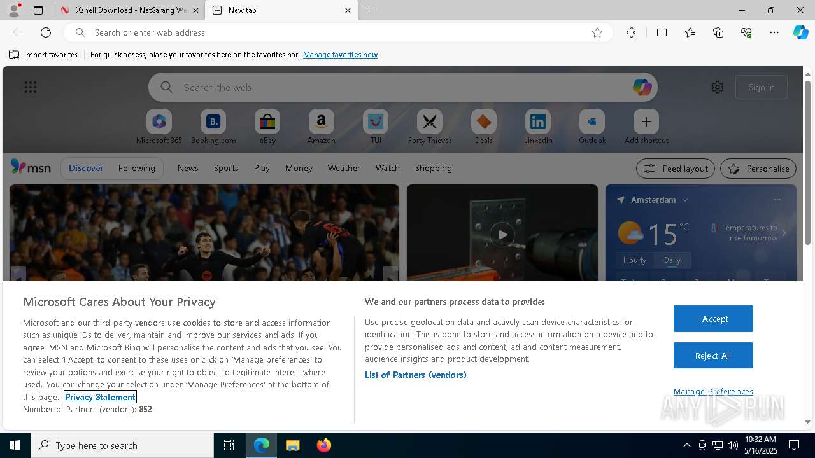The height and width of the screenshot is (458, 815).
Task: Open the Copilot sidebar icon
Action: point(800,32)
